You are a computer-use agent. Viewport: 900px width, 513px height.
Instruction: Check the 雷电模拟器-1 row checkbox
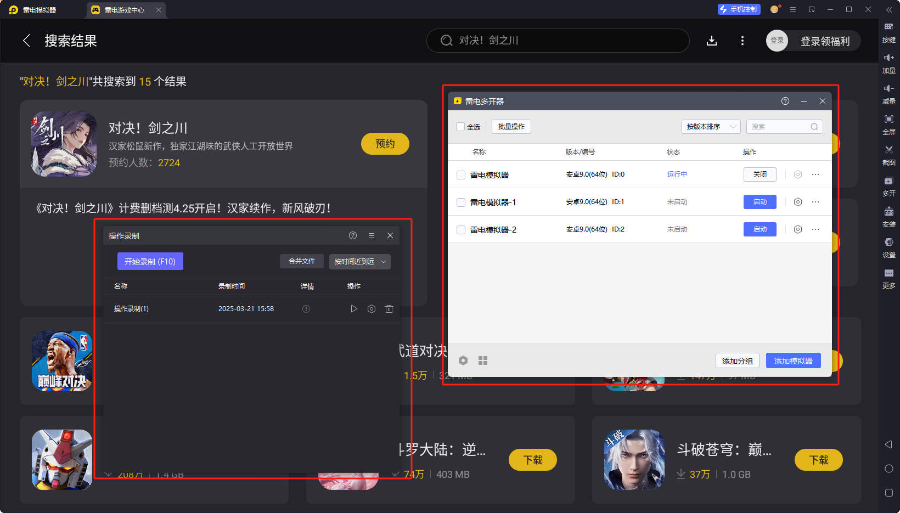click(461, 202)
